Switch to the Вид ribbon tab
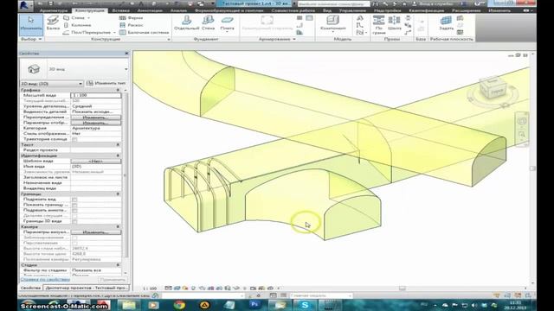 point(327,10)
